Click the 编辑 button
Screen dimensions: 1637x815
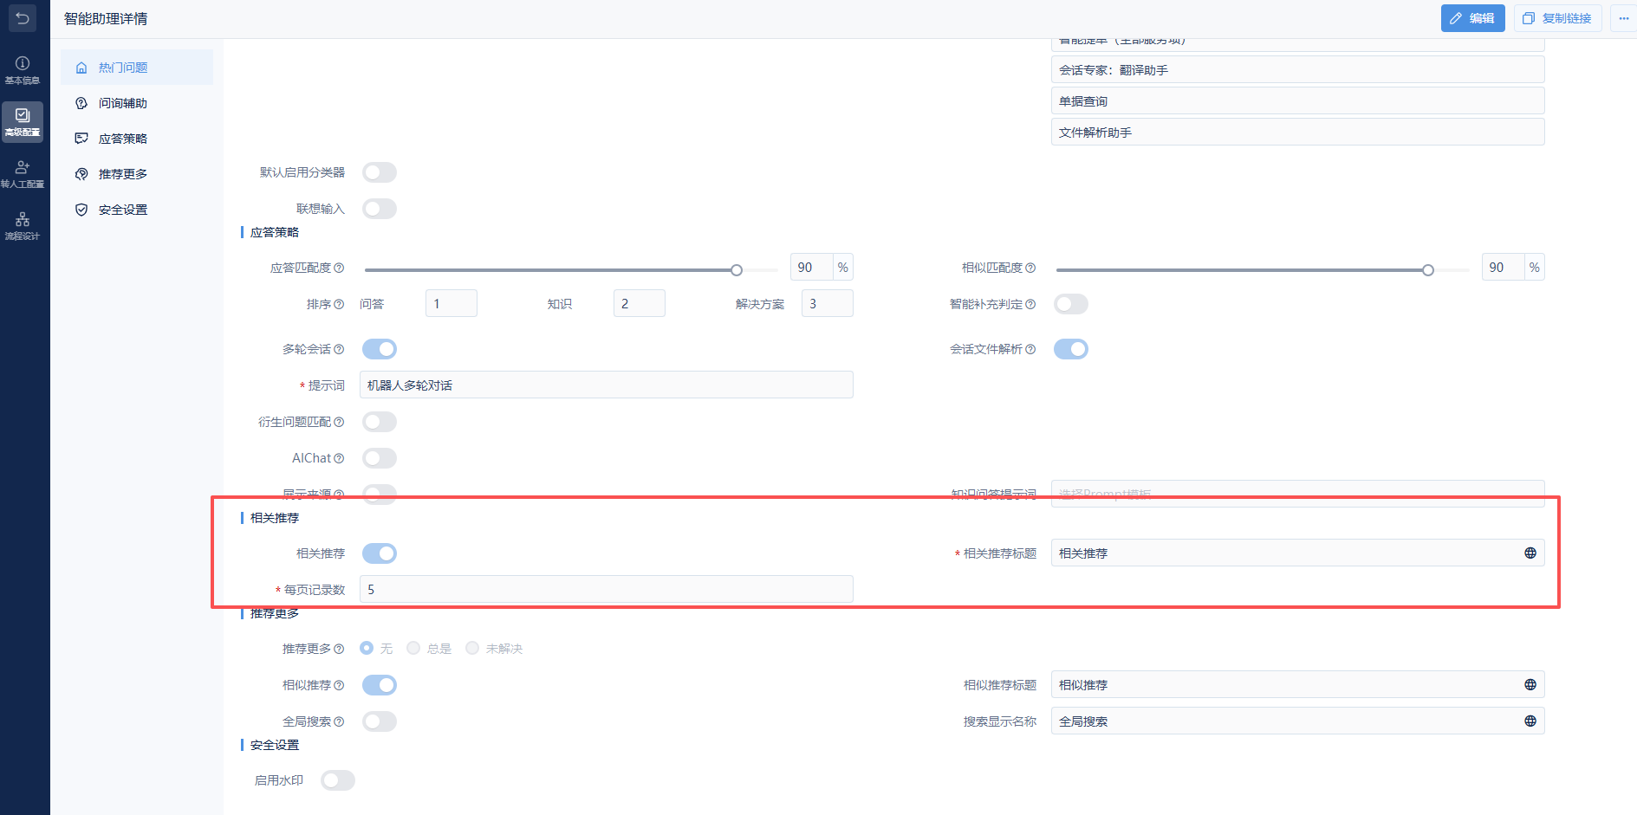(x=1472, y=18)
